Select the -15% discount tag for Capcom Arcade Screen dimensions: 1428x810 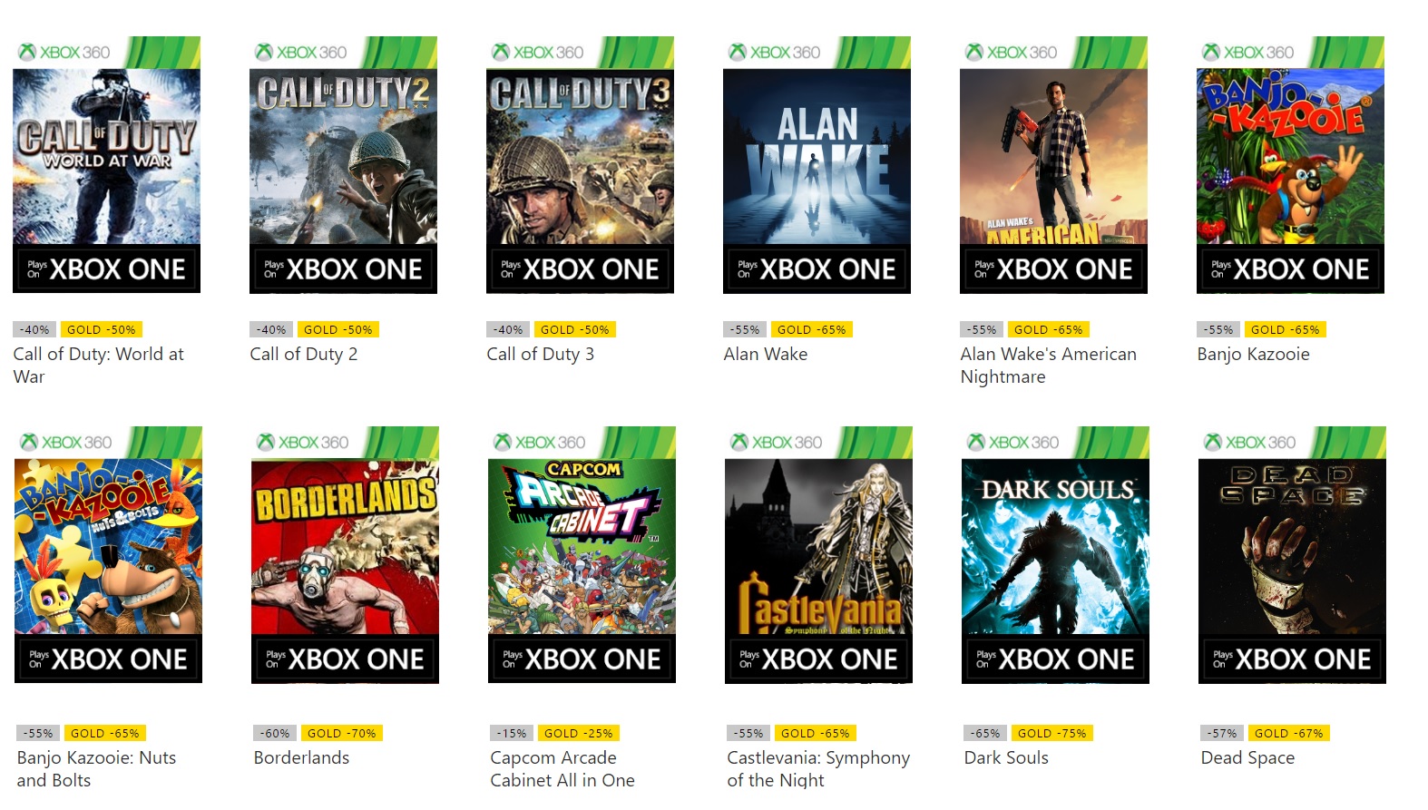513,733
